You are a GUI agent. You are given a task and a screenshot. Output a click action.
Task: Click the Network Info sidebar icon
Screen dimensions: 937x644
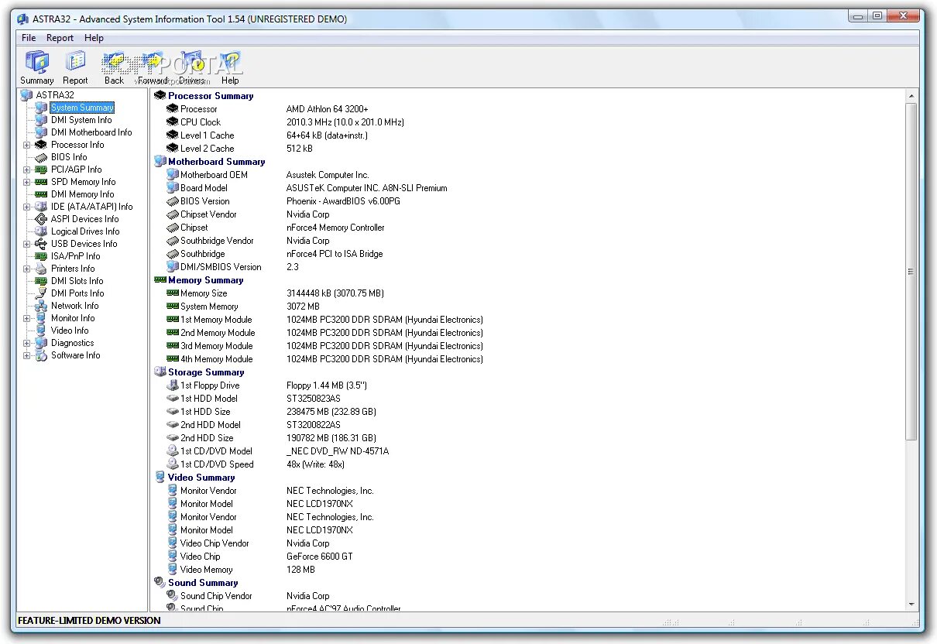[x=41, y=306]
